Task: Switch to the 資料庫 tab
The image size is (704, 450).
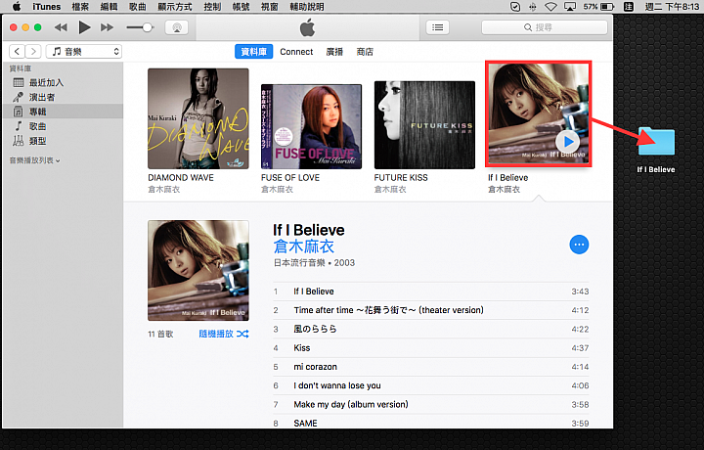Action: (253, 52)
